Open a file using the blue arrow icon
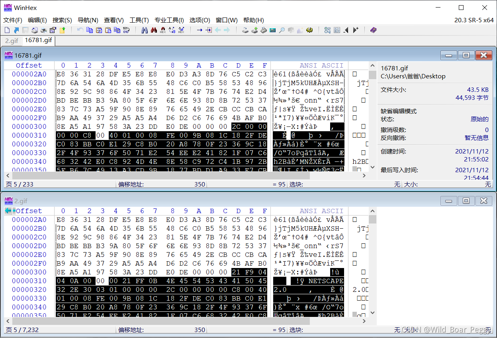This screenshot has height=338, width=497. tap(16, 30)
